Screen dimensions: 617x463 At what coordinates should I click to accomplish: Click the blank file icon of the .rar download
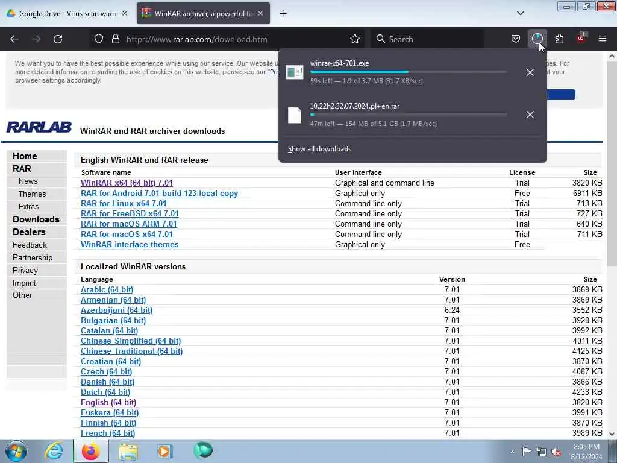(294, 115)
